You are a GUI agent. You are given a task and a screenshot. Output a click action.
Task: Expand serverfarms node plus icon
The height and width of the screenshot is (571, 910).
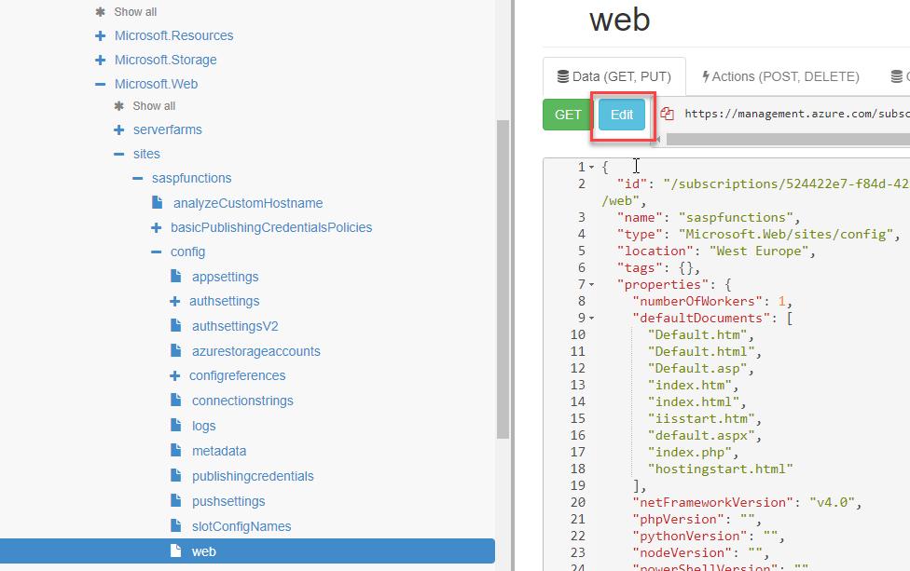[x=119, y=129]
